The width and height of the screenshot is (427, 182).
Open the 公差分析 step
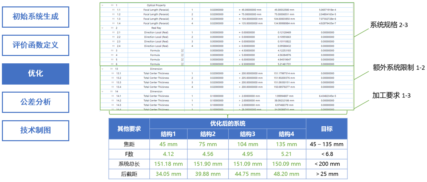[x=35, y=102]
